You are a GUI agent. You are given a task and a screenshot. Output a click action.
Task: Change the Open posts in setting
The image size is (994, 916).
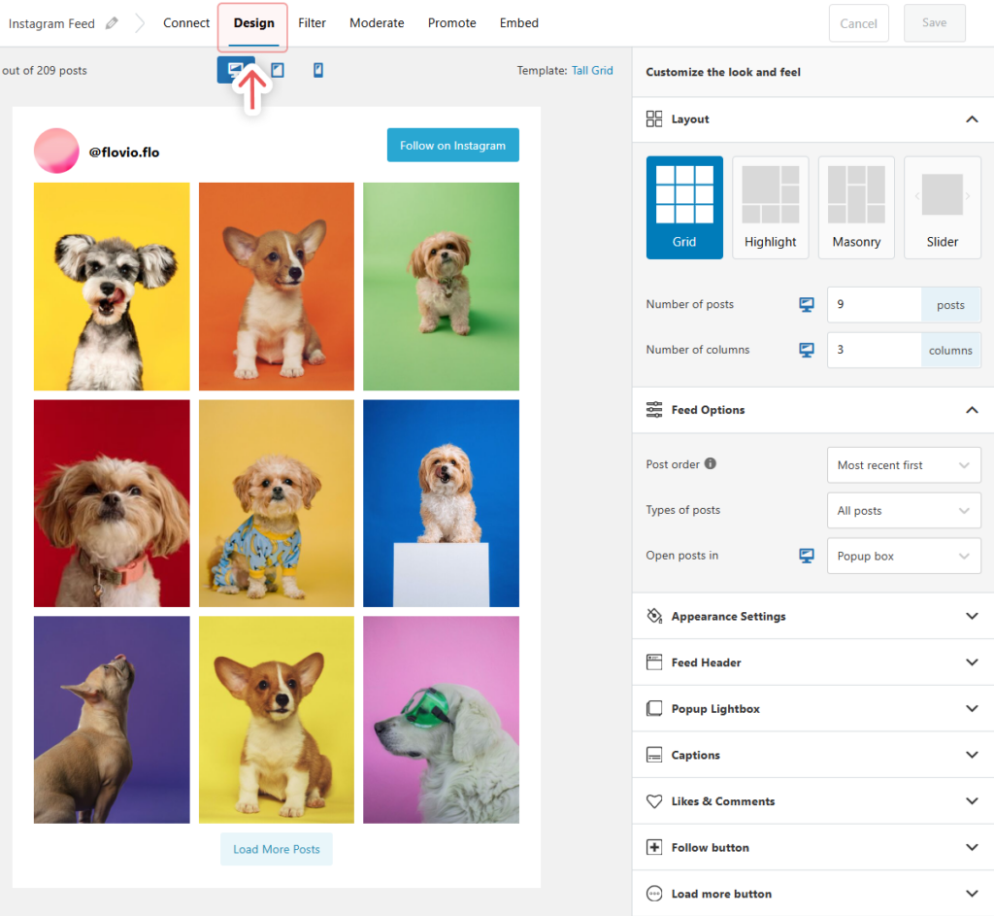click(903, 556)
